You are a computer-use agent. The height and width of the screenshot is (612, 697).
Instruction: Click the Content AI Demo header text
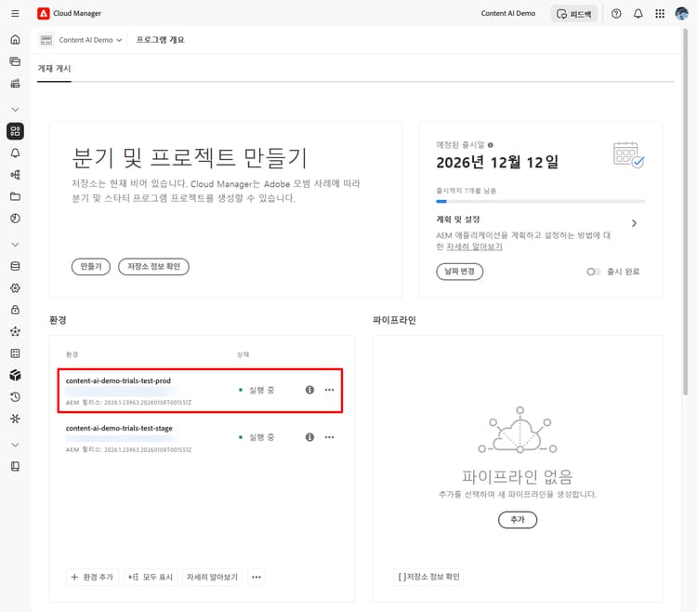click(508, 14)
